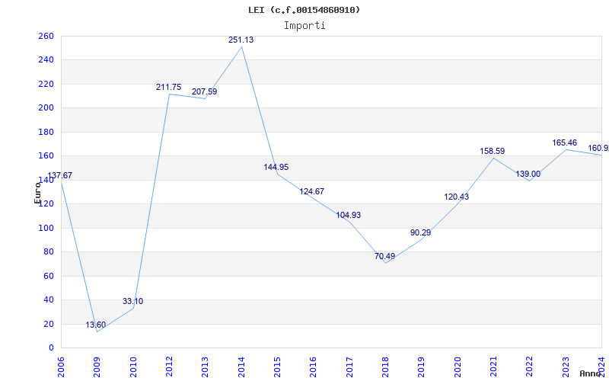Click the 80 y-axis tick label

click(x=48, y=252)
